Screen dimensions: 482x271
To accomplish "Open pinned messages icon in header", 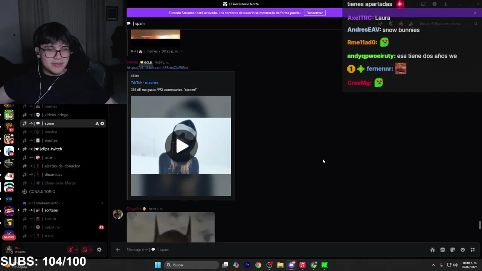I will (x=401, y=23).
